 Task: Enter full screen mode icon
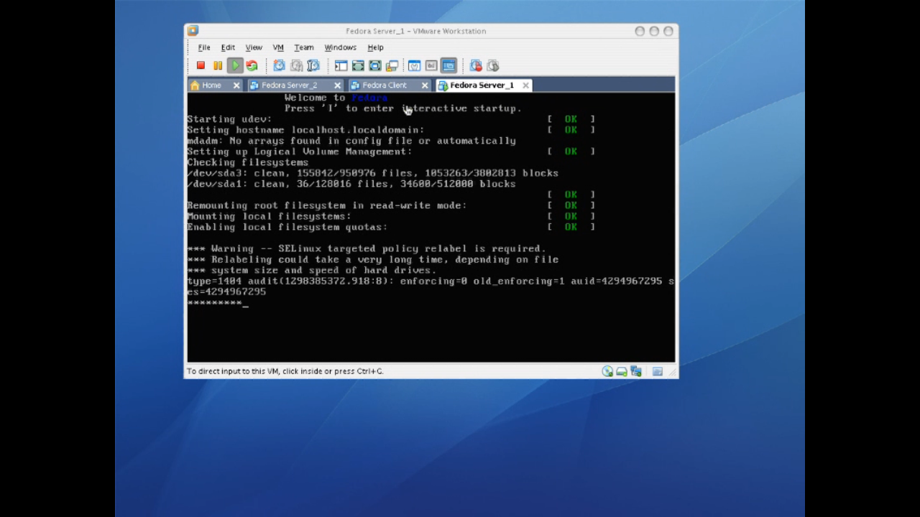tap(375, 66)
